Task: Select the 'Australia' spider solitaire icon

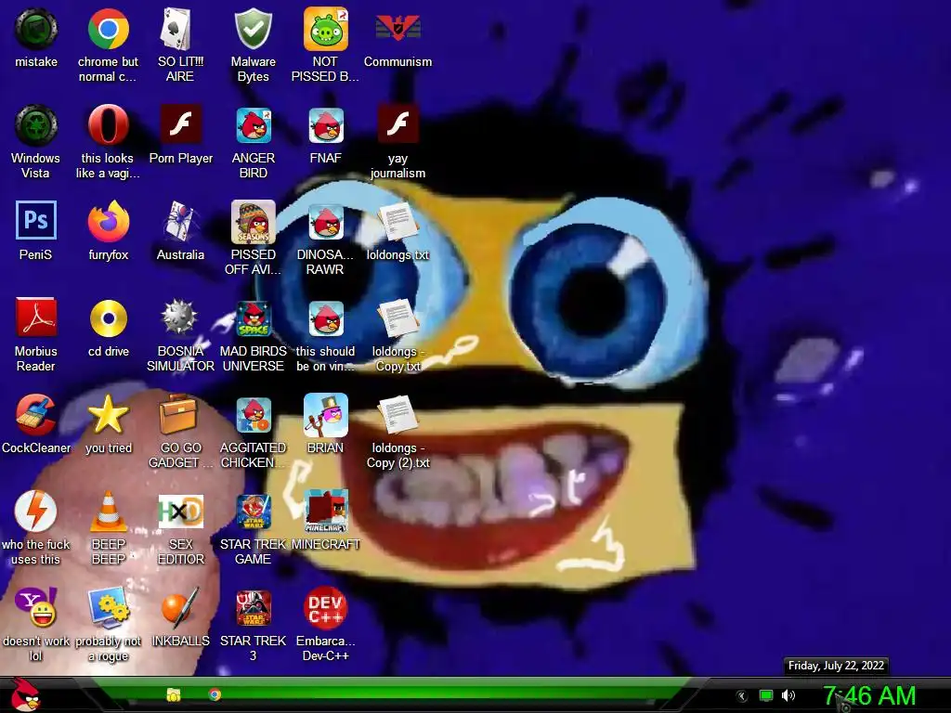Action: [180, 222]
